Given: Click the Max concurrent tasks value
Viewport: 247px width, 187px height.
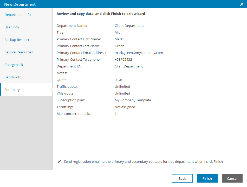Looking at the screenshot, I should (x=116, y=114).
